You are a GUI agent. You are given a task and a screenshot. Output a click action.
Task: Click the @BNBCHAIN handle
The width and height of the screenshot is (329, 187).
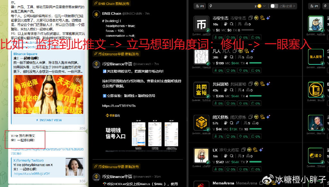(132, 14)
